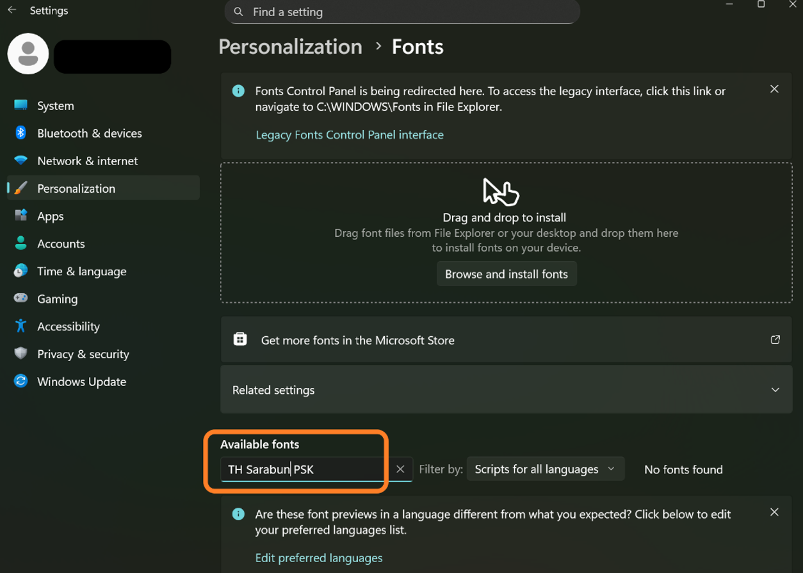This screenshot has width=803, height=573.
Task: Dismiss the Fonts Control Panel redirect notice
Action: 774,89
